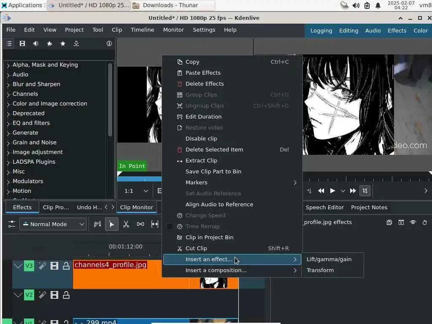The width and height of the screenshot is (432, 324).
Task: Toggle V3 track effects wand icon
Action: [42, 266]
